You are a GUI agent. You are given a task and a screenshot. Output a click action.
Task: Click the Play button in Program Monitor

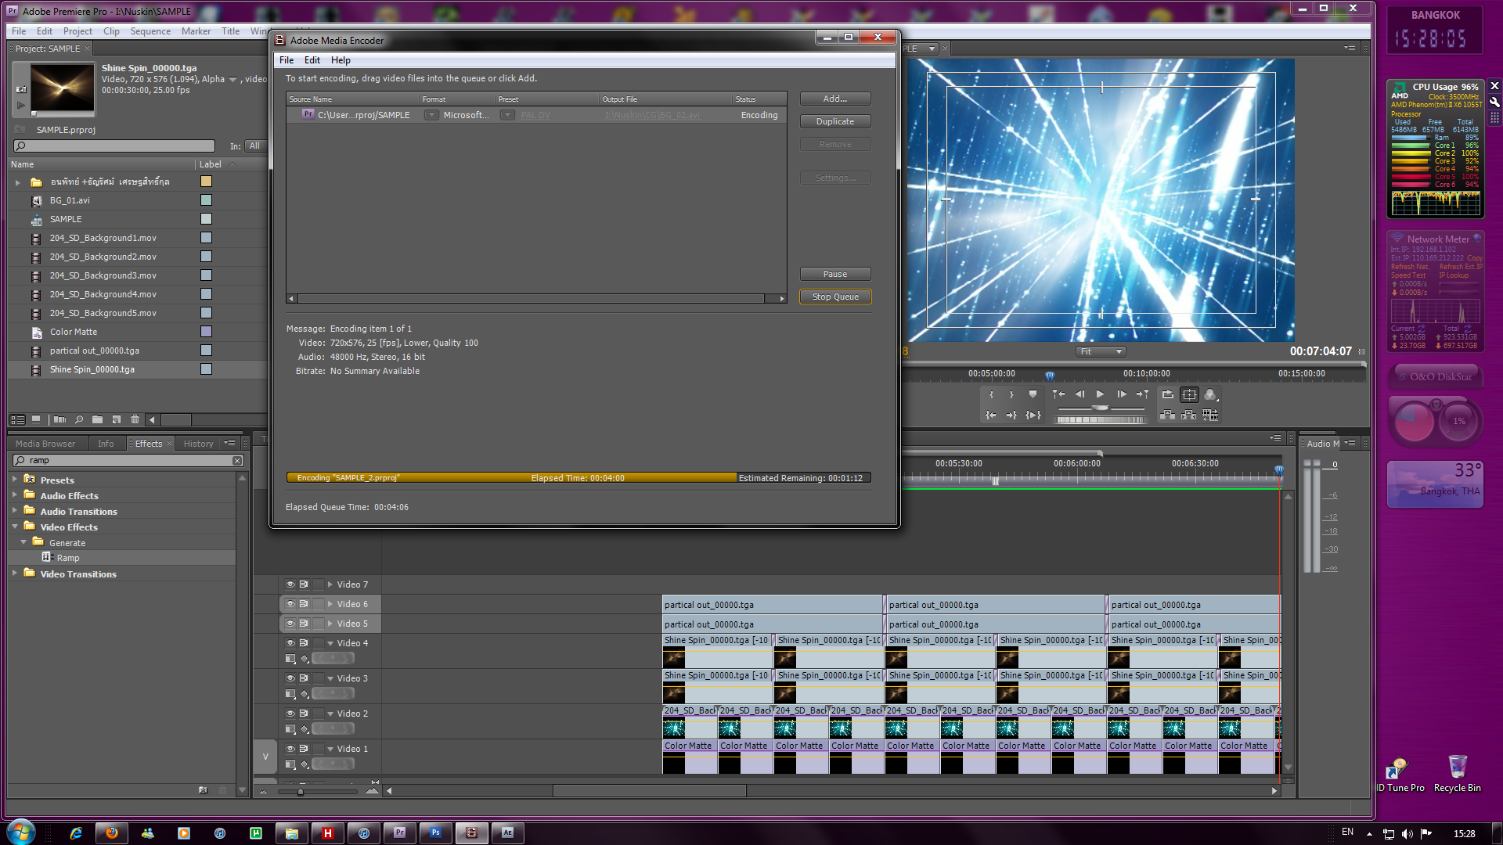click(x=1100, y=394)
